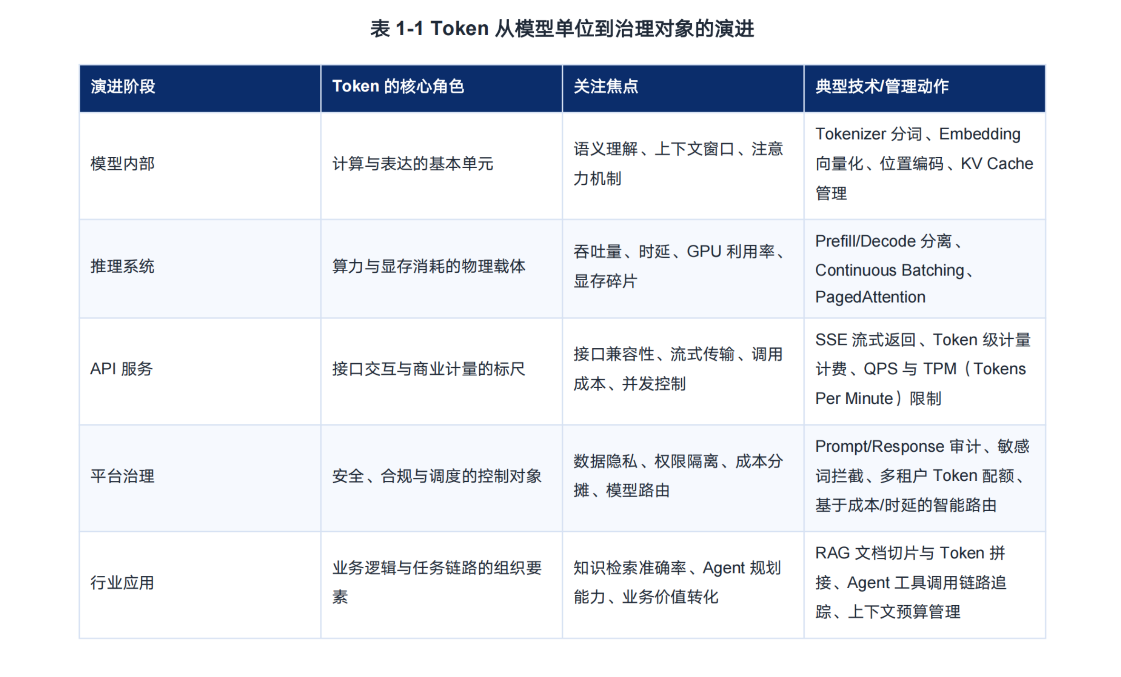1121x677 pixels.
Task: Click the '模型内部' row label
Action: pyautogui.click(x=123, y=164)
